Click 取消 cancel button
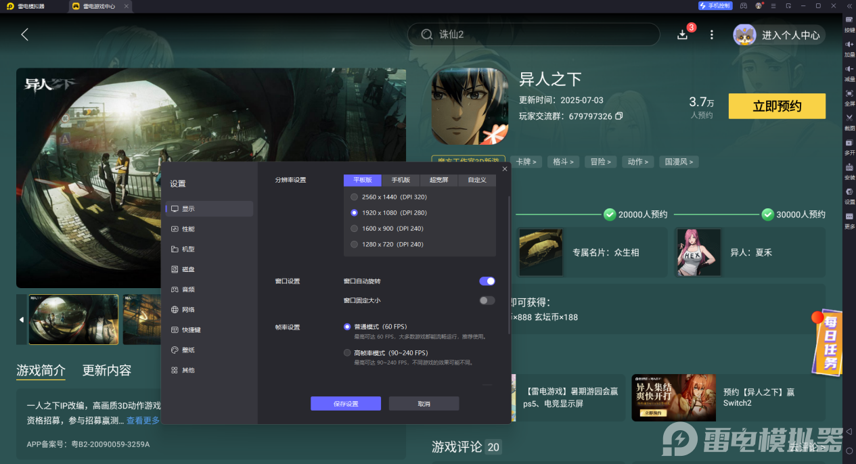The height and width of the screenshot is (464, 856). [x=424, y=404]
